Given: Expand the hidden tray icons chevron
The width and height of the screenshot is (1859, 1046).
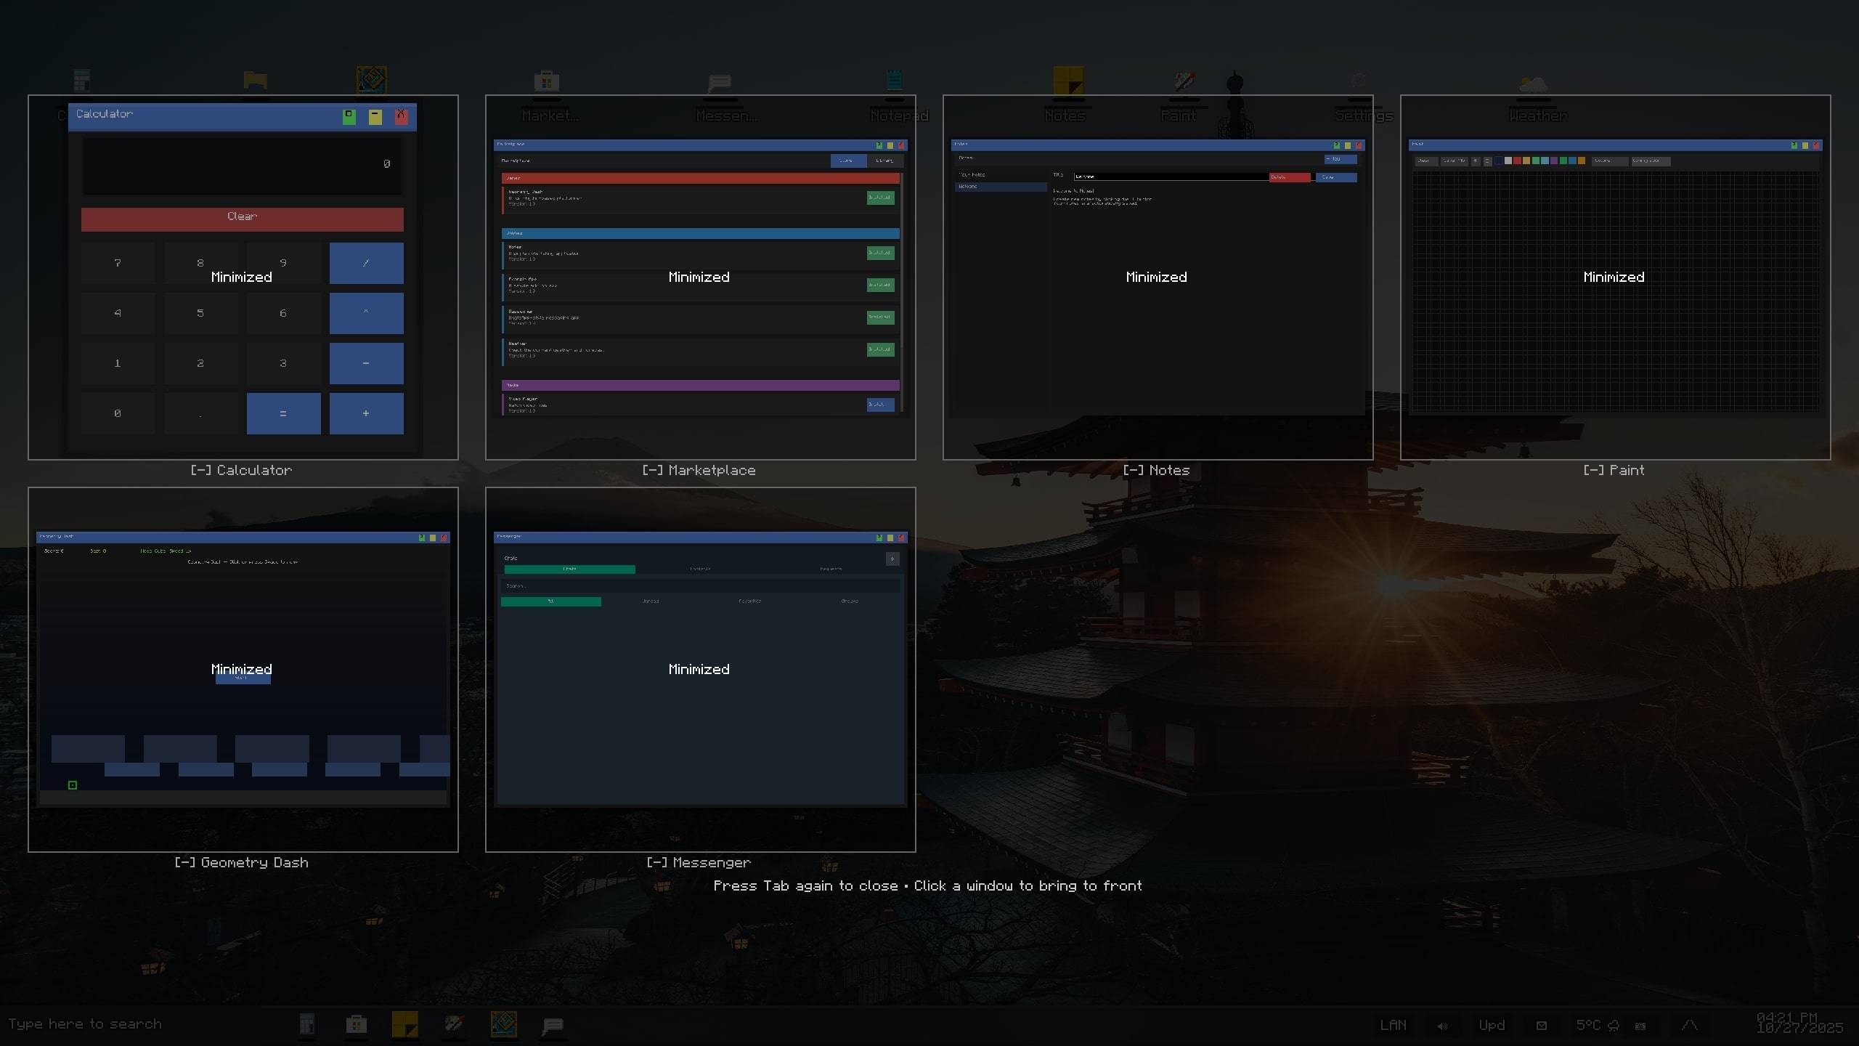Looking at the screenshot, I should tap(1689, 1025).
